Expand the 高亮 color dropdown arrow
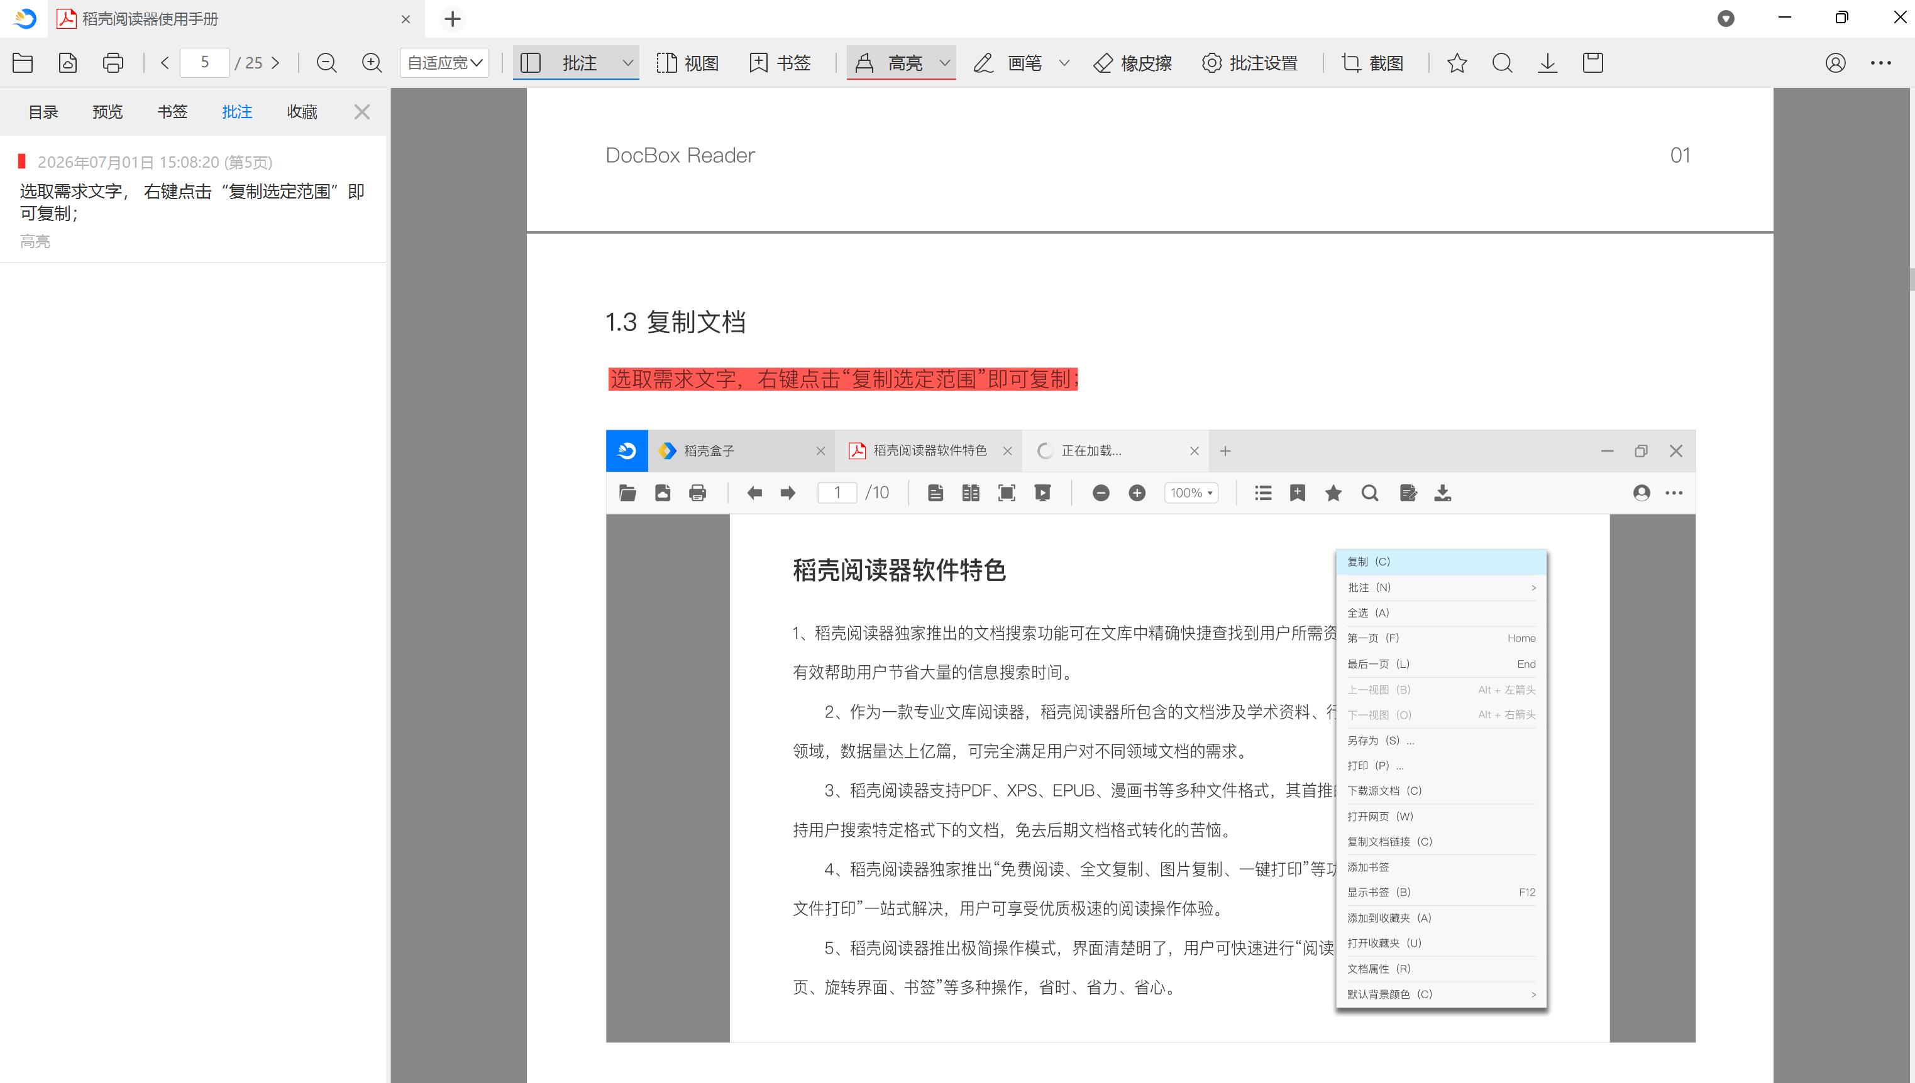This screenshot has width=1915, height=1083. (944, 63)
